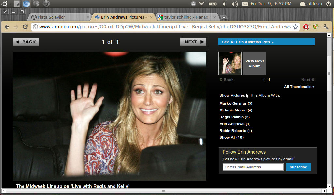Close the Piata Sclavilor tab
Viewport: 334px width, 195px height.
pos(88,17)
